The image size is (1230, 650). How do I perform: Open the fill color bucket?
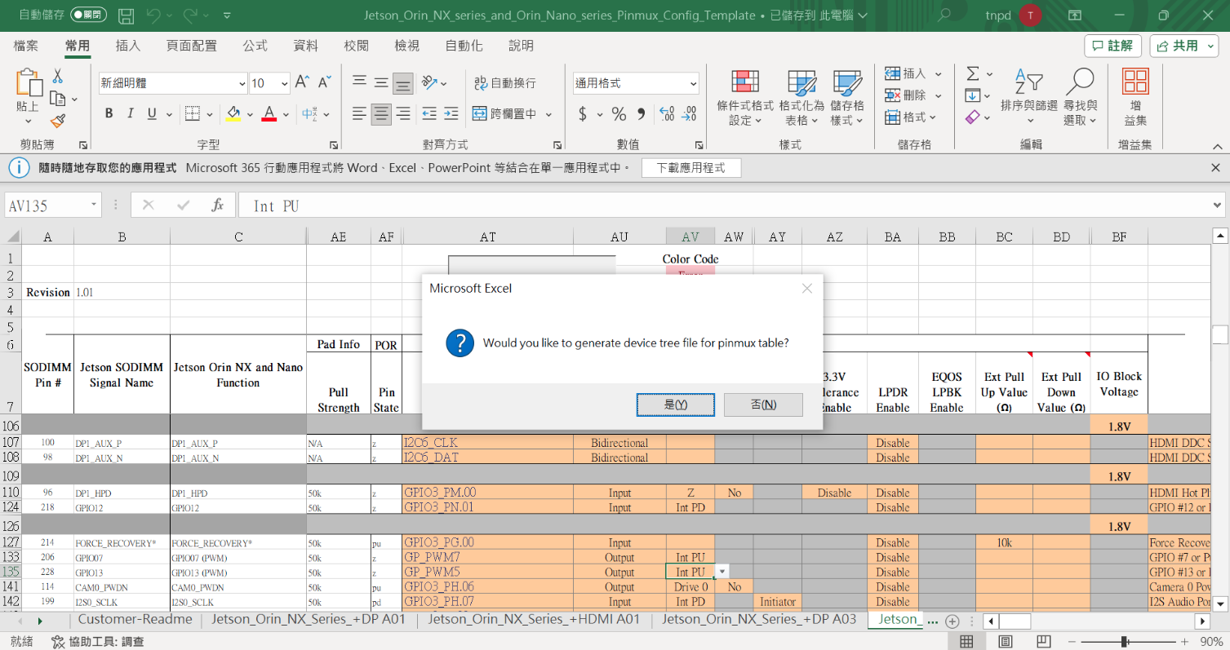pyautogui.click(x=233, y=113)
